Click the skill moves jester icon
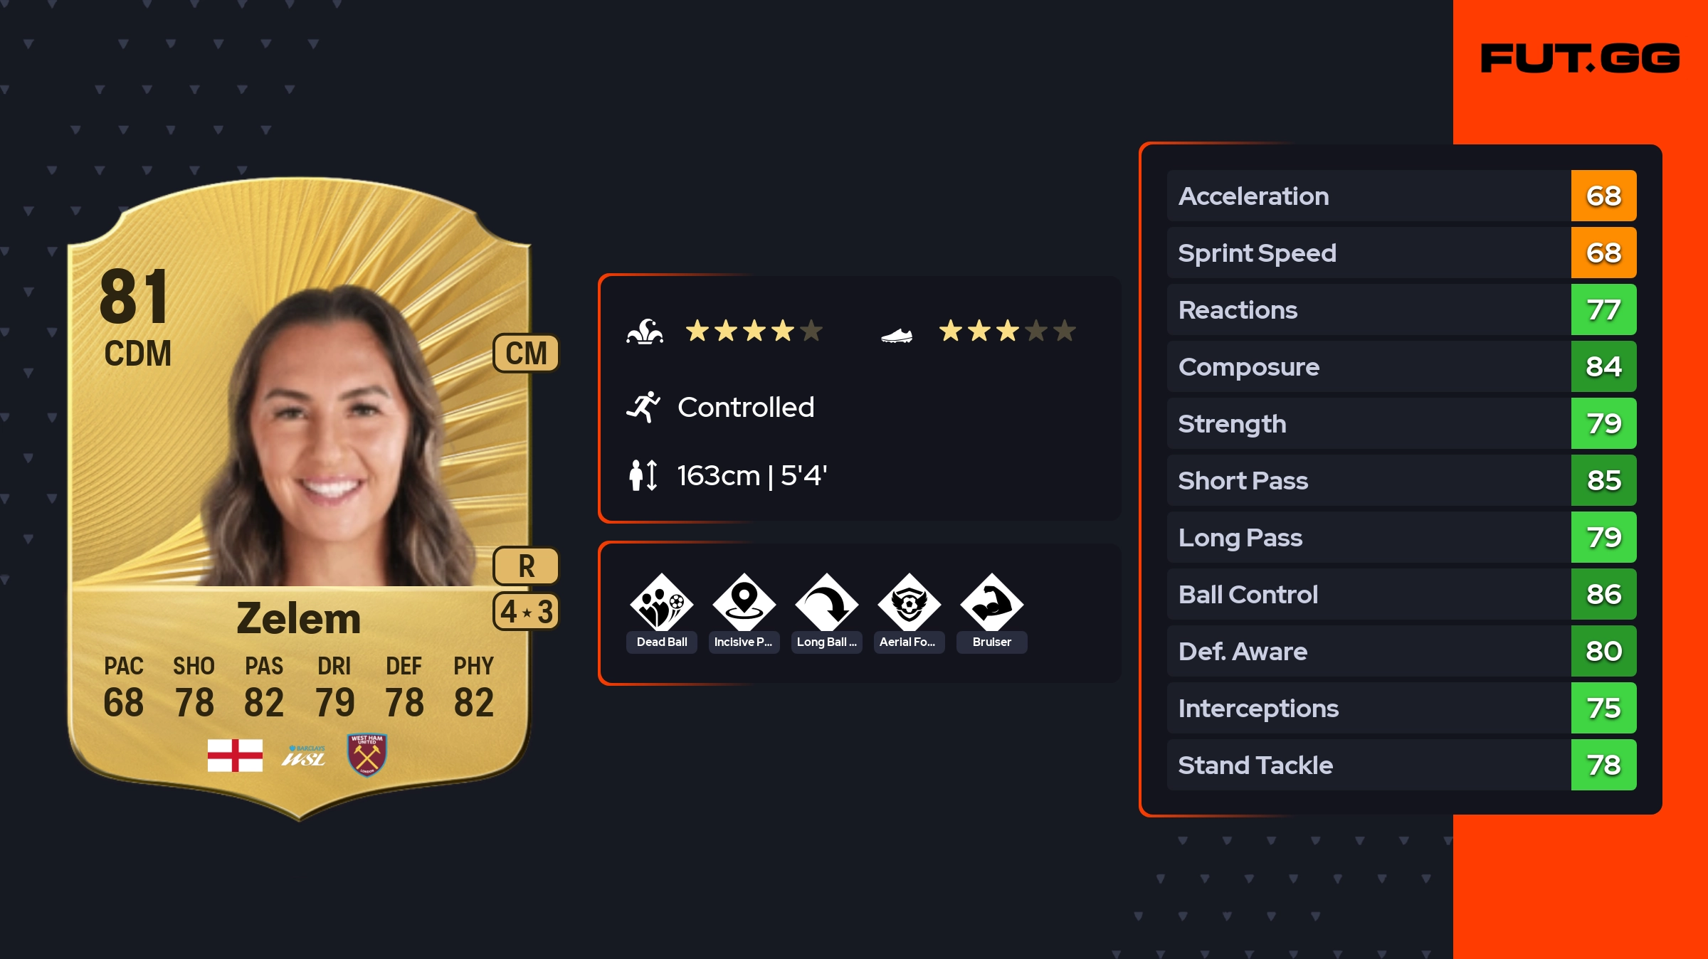Viewport: 1708px width, 959px height. click(x=645, y=331)
